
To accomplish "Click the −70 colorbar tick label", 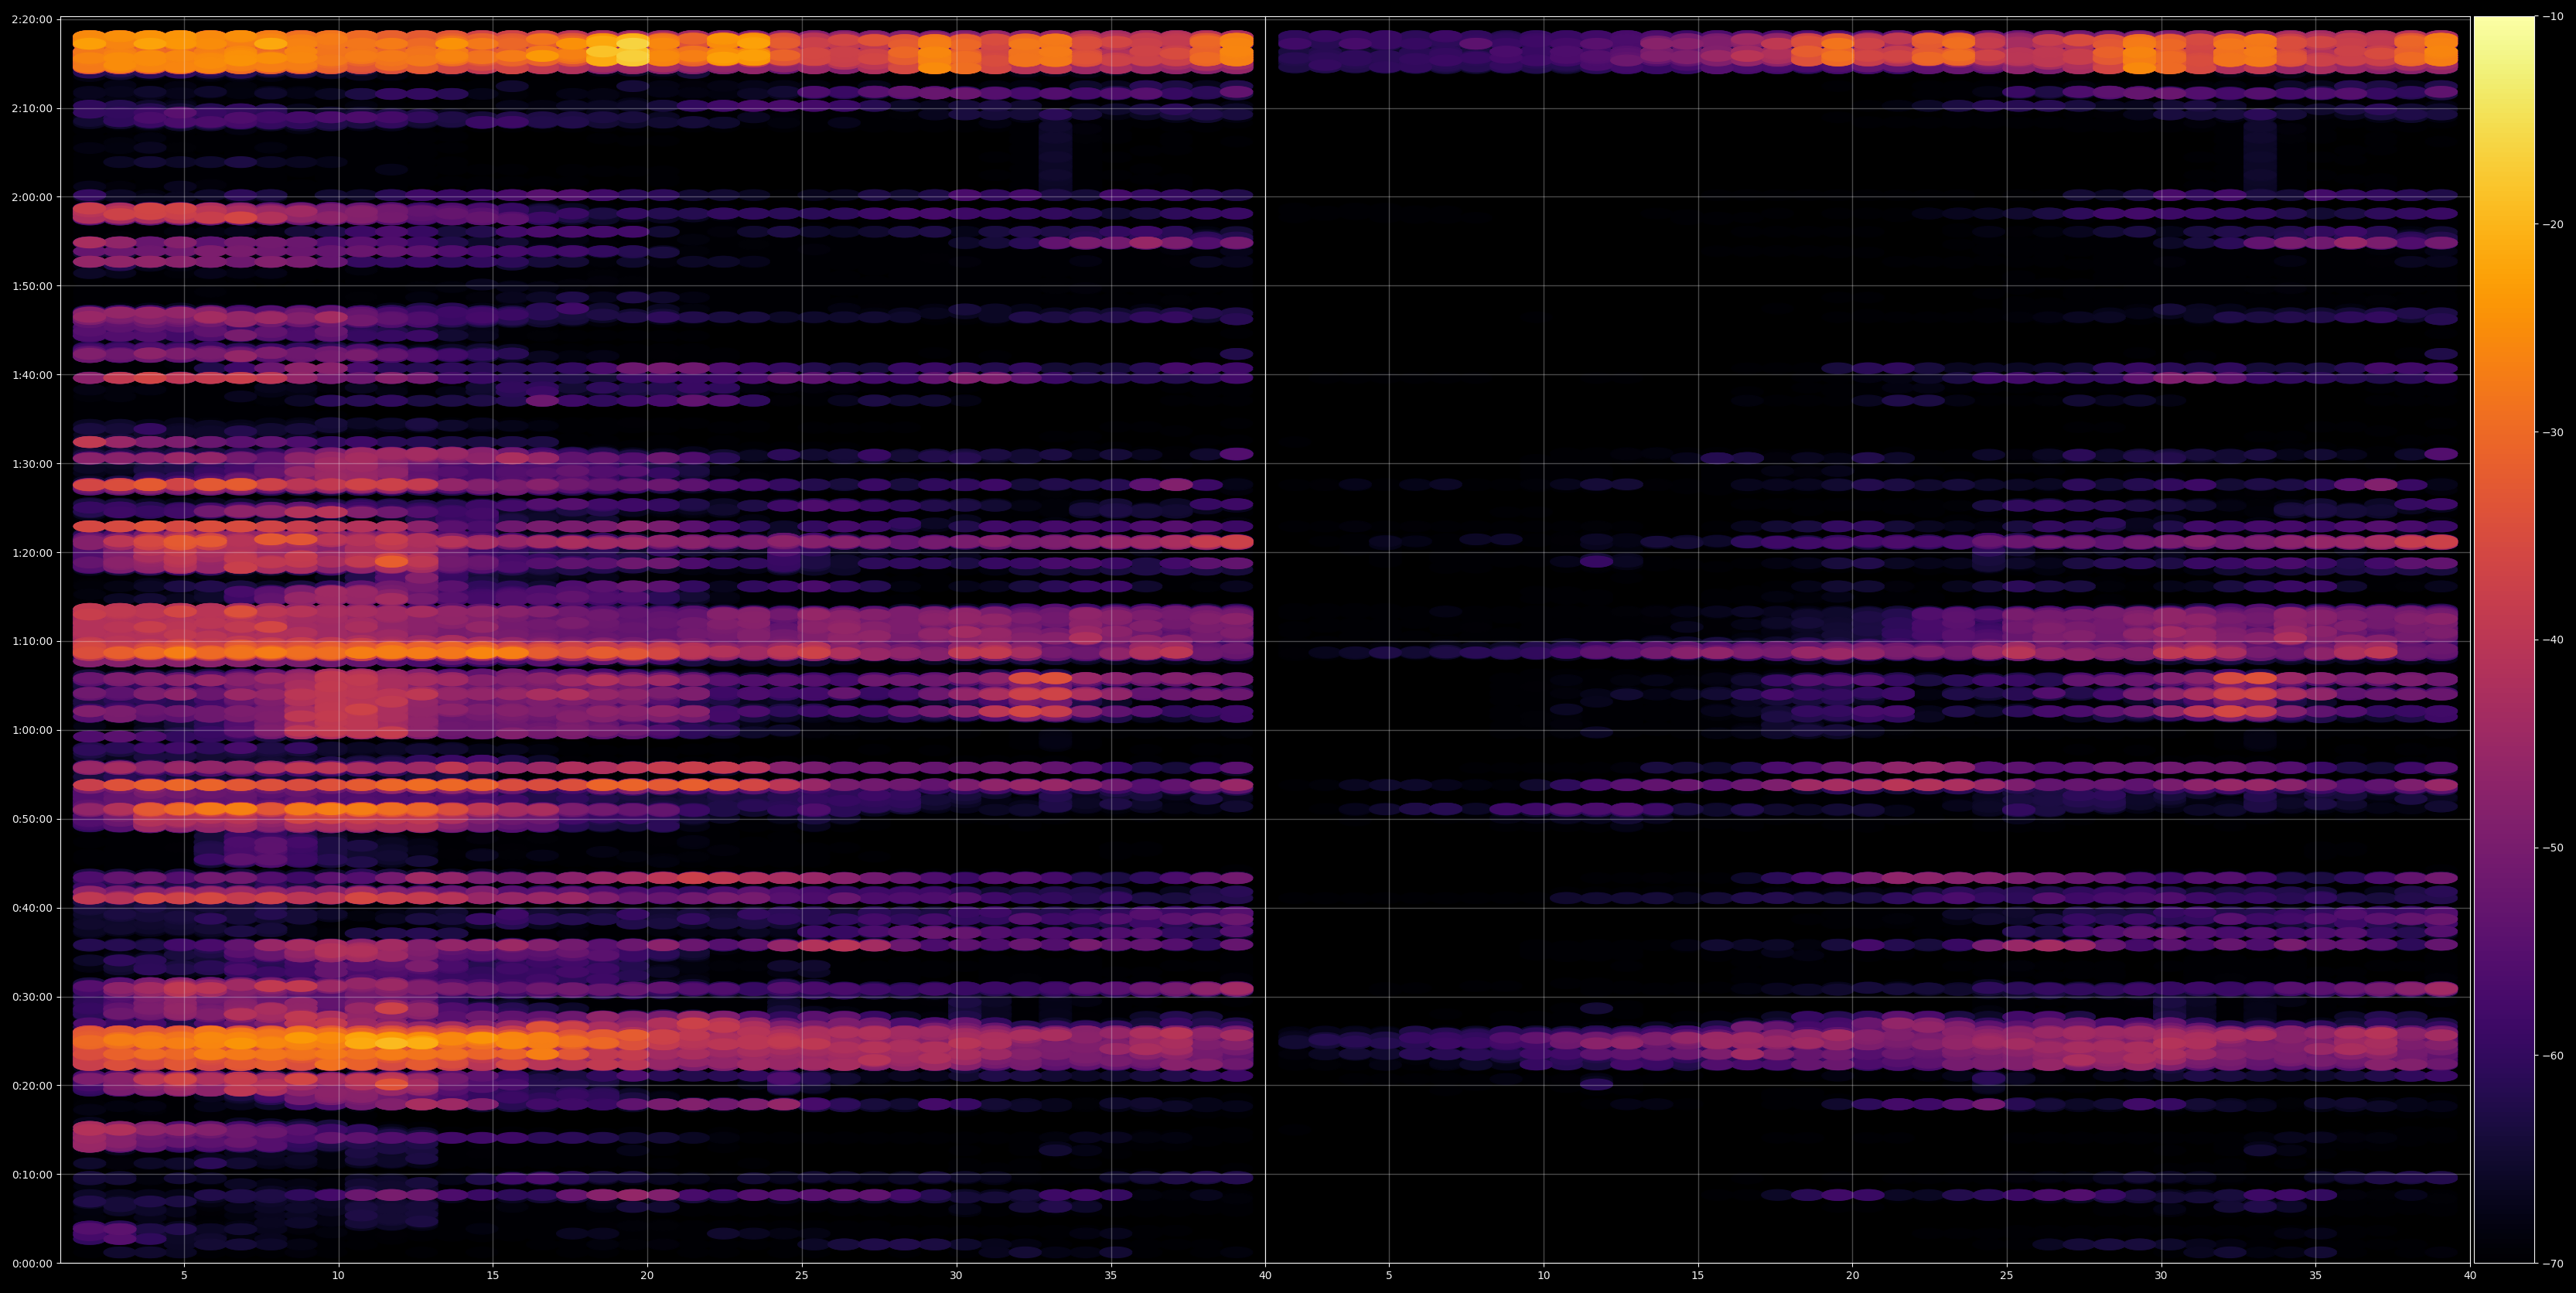I will 2553,1264.
